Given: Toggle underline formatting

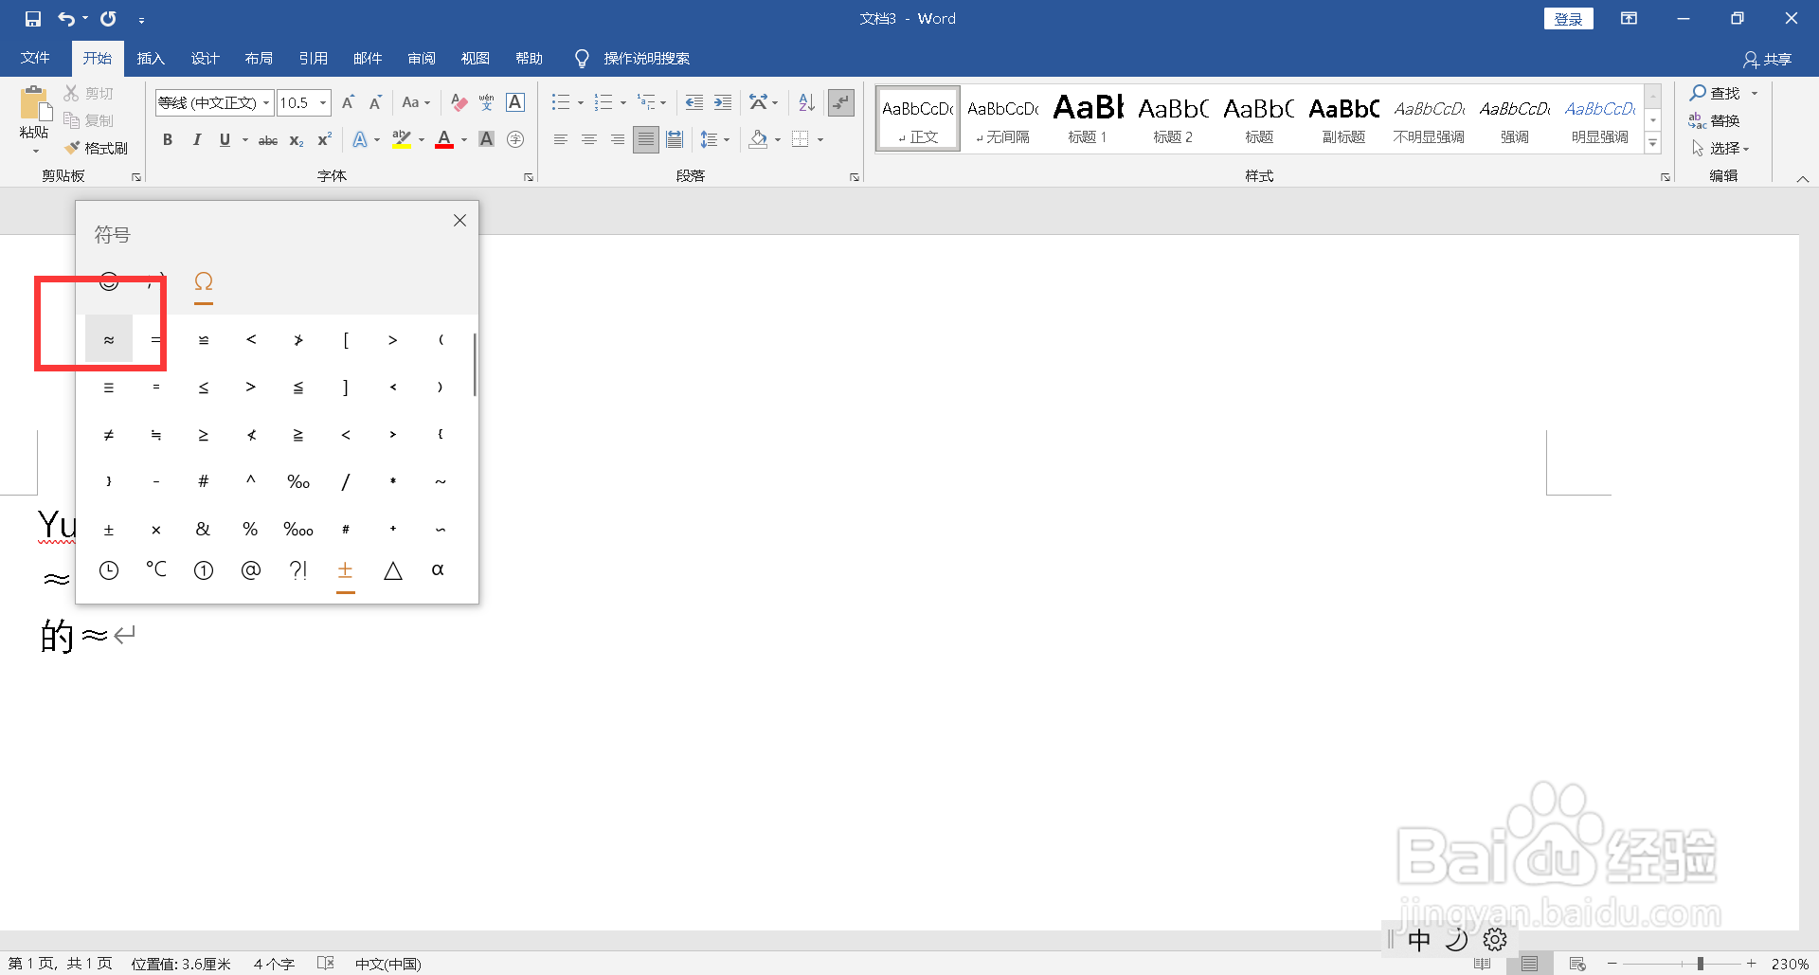Looking at the screenshot, I should pos(225,140).
